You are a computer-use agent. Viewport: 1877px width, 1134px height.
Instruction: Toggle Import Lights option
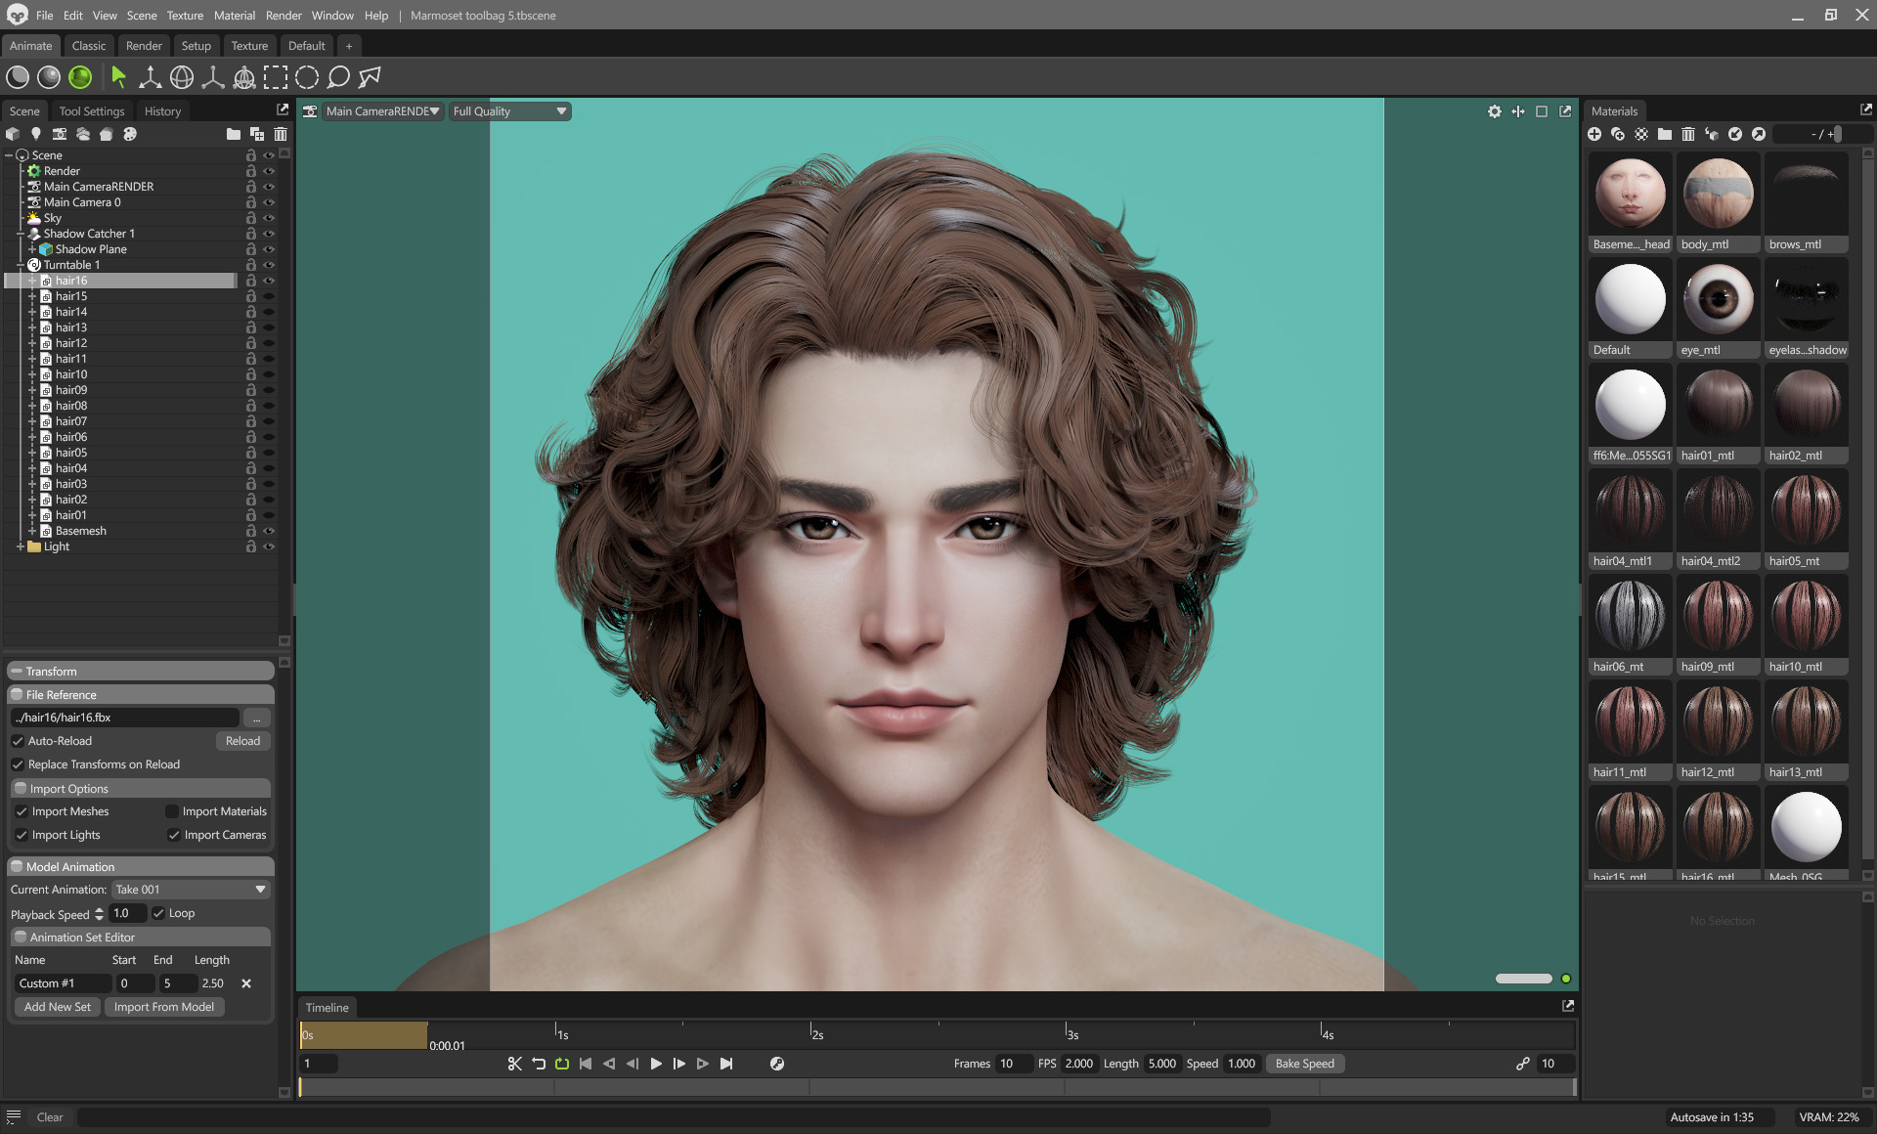[x=22, y=835]
